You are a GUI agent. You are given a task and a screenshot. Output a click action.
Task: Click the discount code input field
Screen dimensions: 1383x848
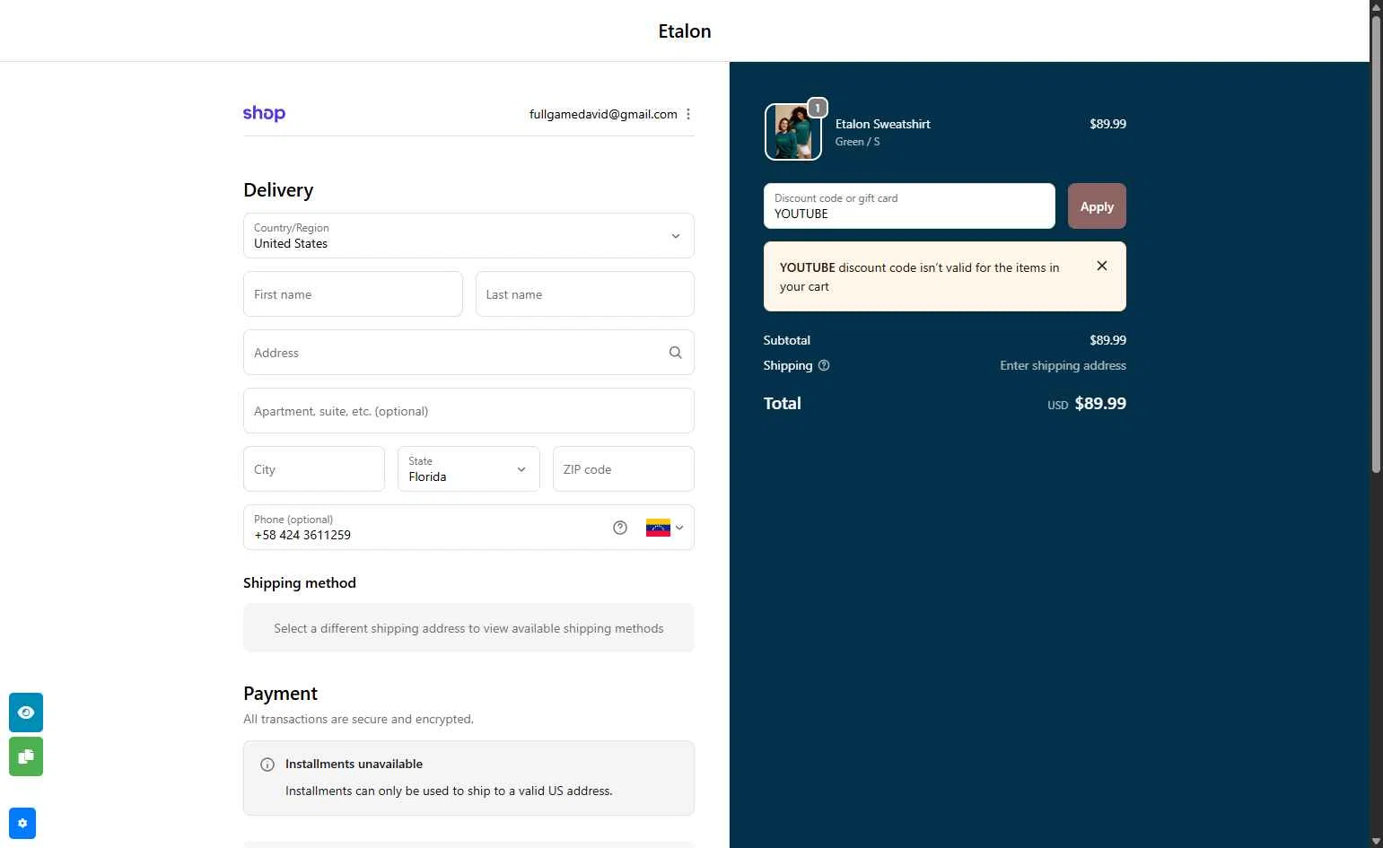[909, 206]
